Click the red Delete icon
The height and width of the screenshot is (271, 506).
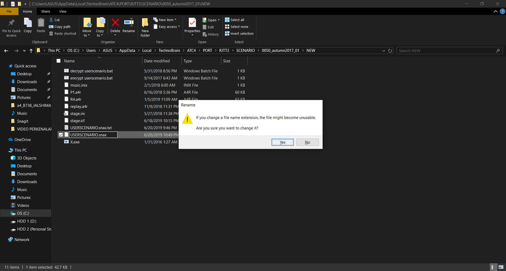(x=115, y=22)
